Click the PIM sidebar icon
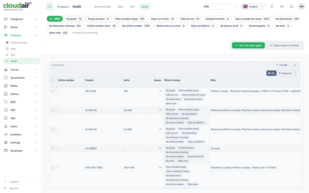 (x=6, y=110)
